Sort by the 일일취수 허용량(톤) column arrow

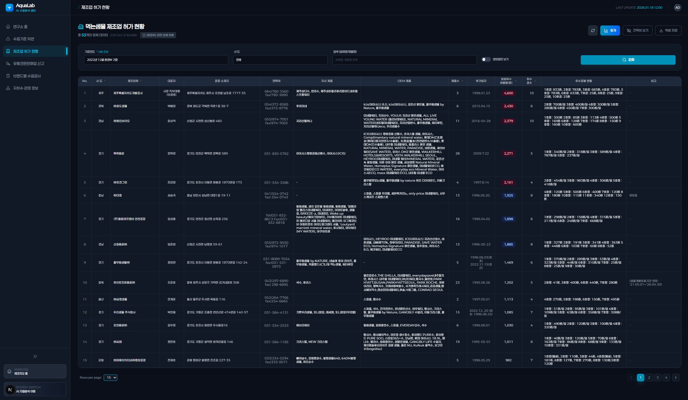(x=516, y=81)
